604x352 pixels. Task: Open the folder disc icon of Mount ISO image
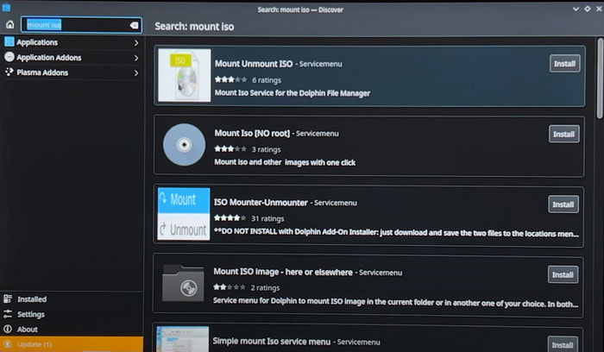(183, 284)
